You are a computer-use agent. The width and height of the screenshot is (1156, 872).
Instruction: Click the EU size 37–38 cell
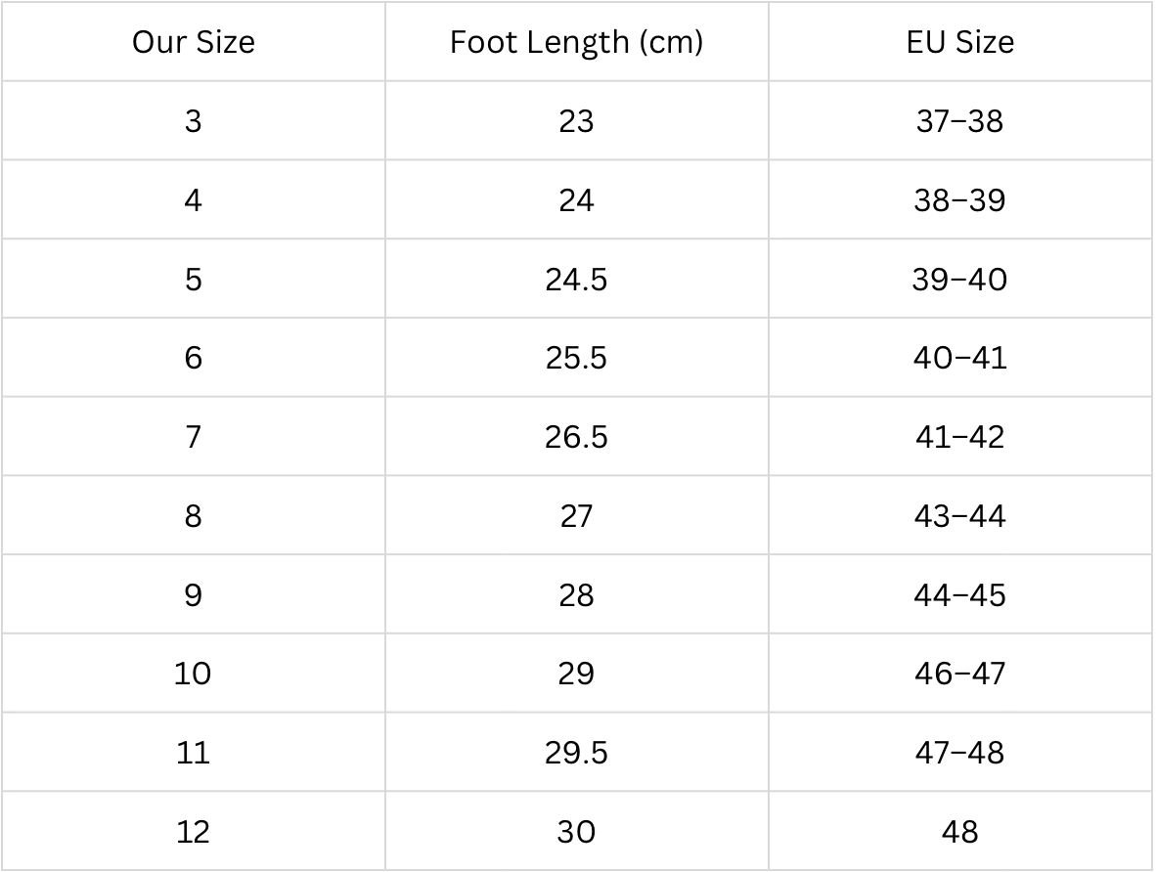coord(959,121)
